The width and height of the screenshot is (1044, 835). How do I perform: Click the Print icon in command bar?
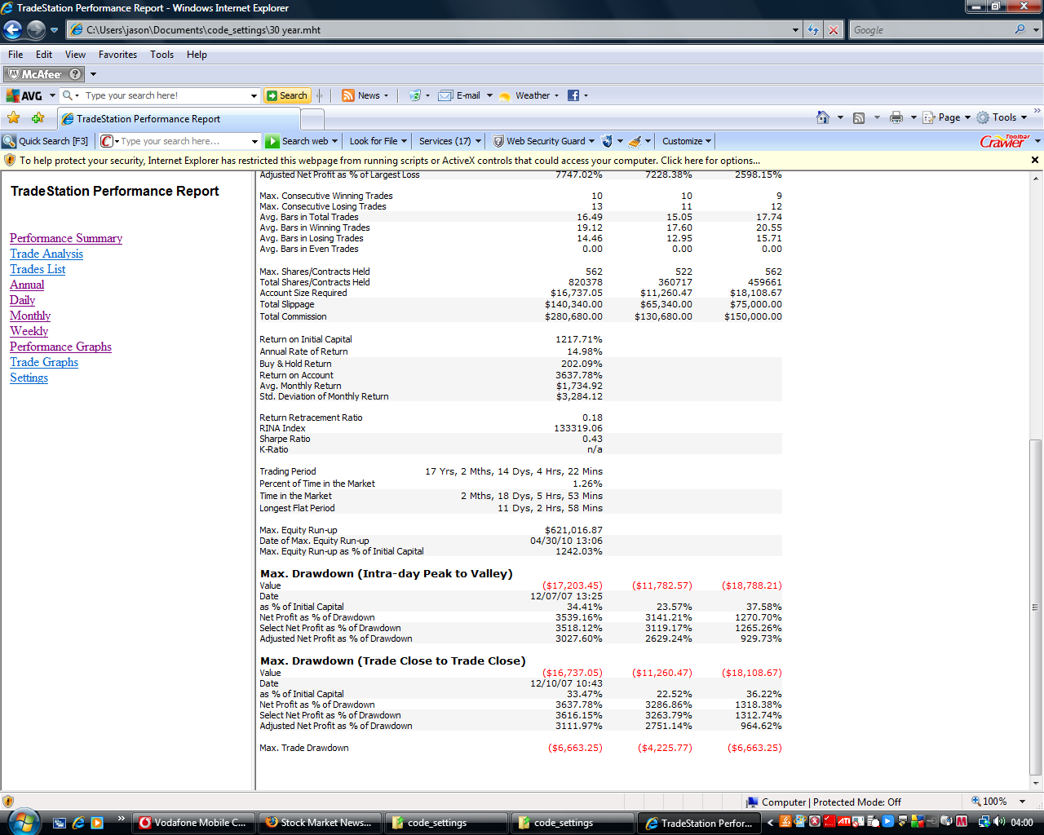click(896, 117)
